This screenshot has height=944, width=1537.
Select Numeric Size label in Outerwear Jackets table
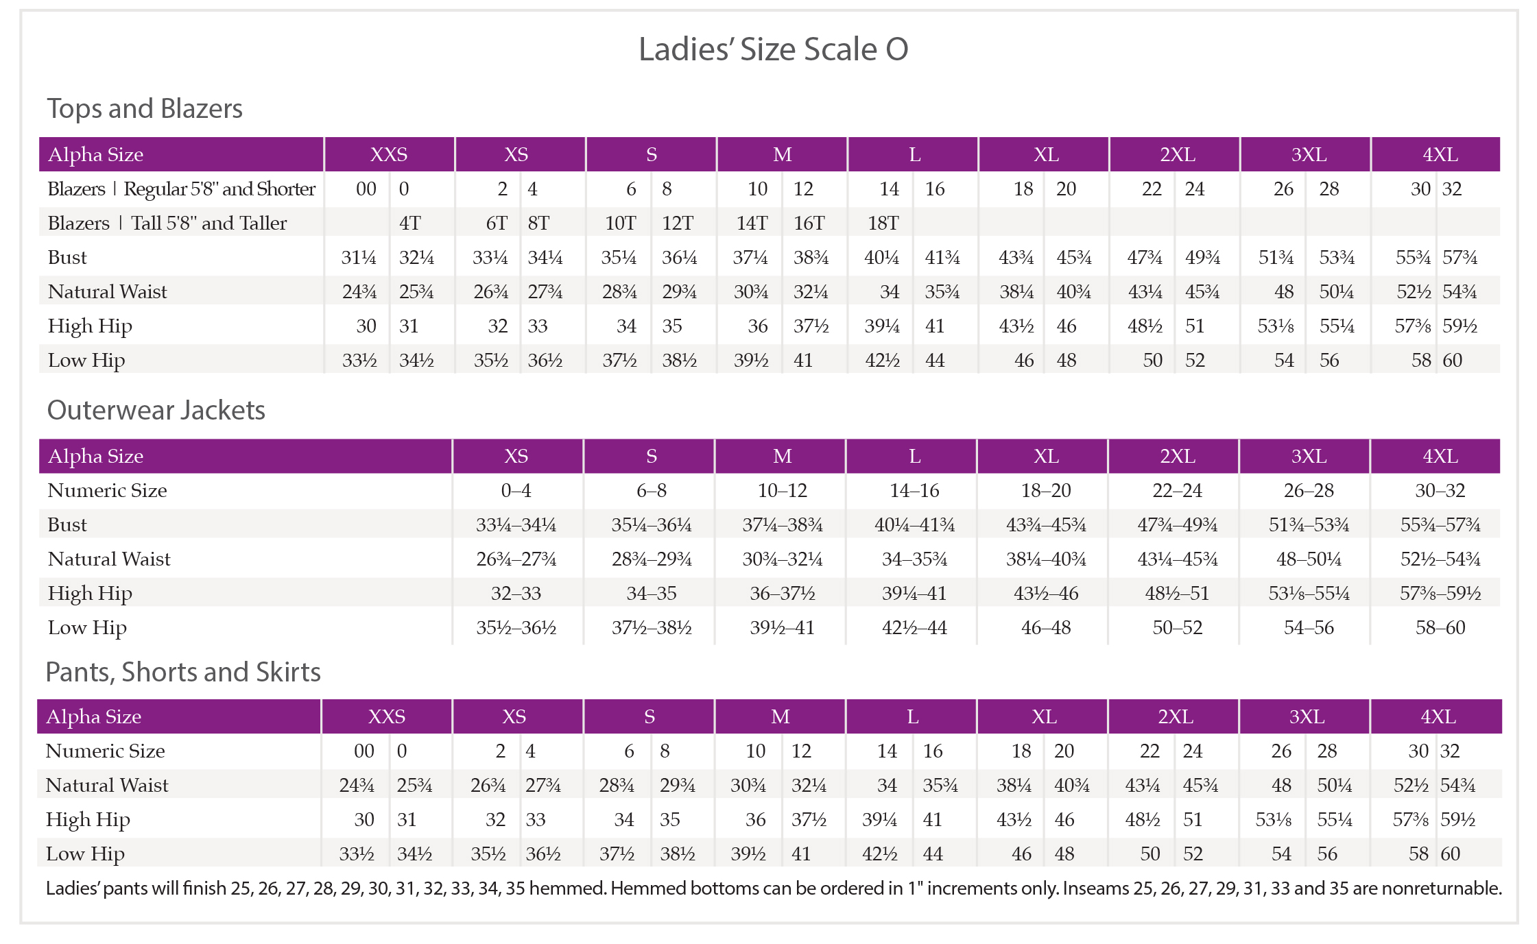click(108, 490)
